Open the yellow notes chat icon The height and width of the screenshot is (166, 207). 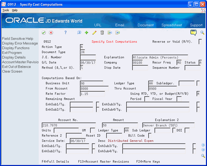pyautogui.click(x=193, y=33)
